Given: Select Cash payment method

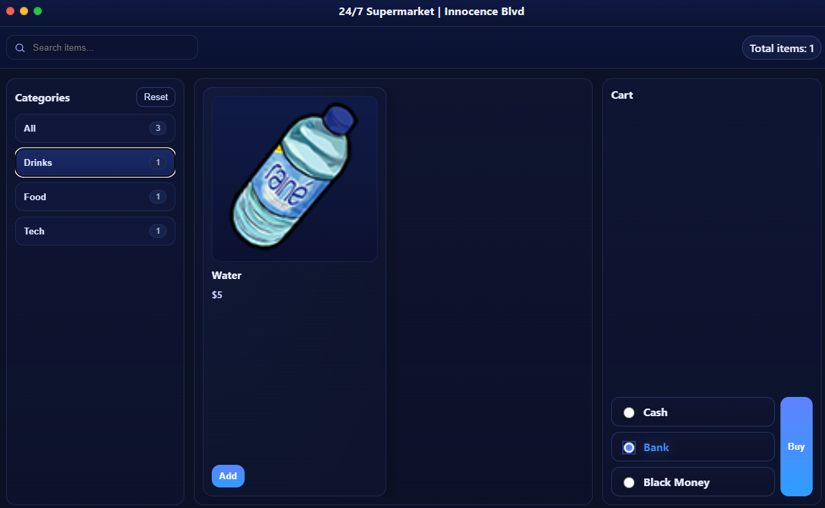Looking at the screenshot, I should (x=693, y=412).
